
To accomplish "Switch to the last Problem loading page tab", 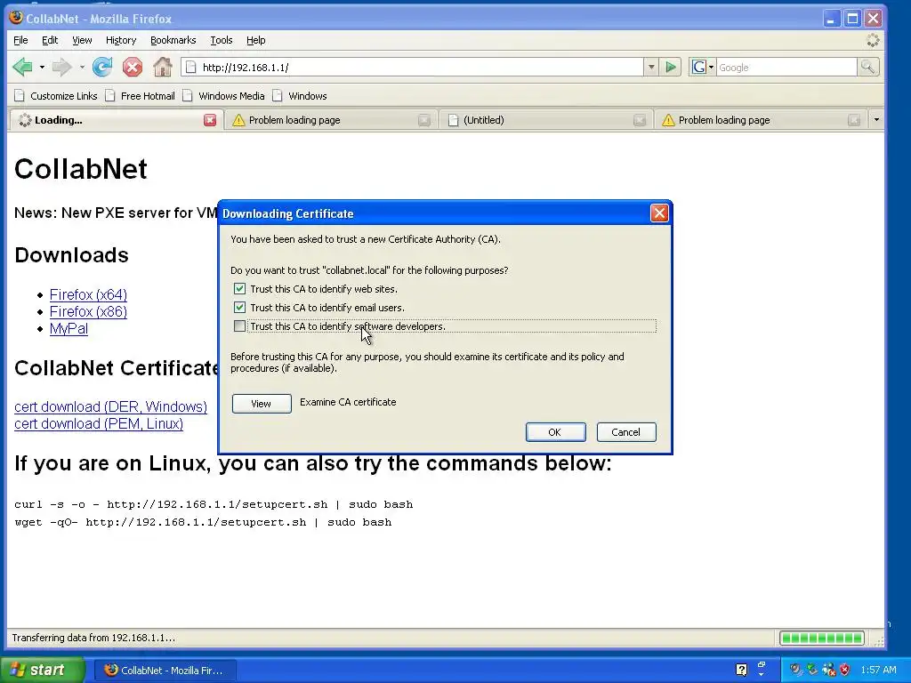I will [x=762, y=120].
